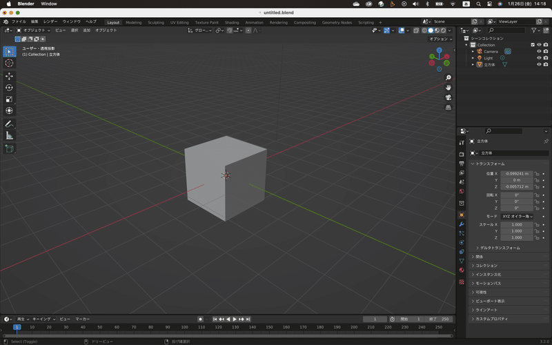Switch to the Shading workspace tab
This screenshot has width=552, height=345.
click(x=232, y=22)
